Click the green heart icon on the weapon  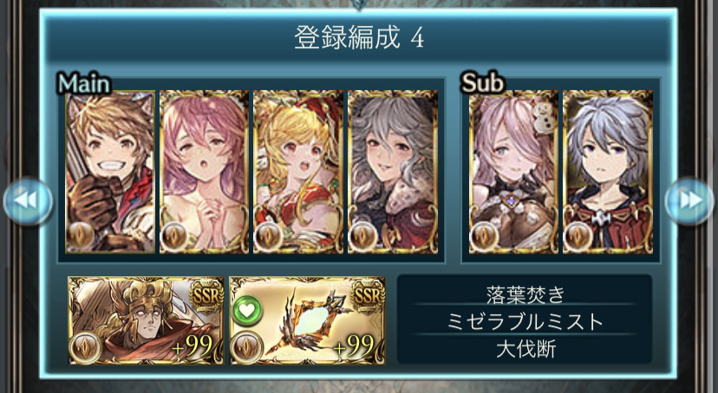pyautogui.click(x=247, y=311)
